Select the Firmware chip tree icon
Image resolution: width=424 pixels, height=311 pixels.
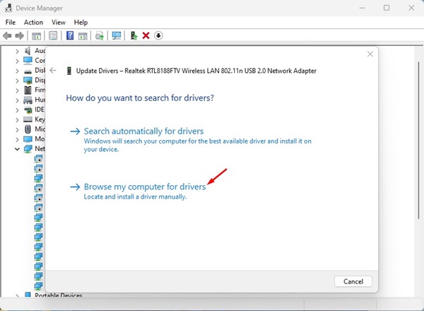click(28, 90)
